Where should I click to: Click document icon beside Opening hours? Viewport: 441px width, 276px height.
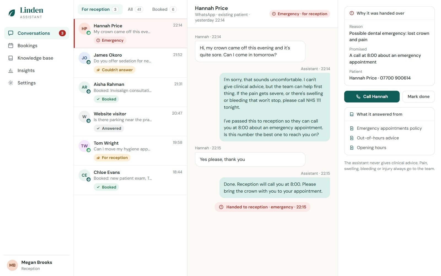pyautogui.click(x=352, y=148)
